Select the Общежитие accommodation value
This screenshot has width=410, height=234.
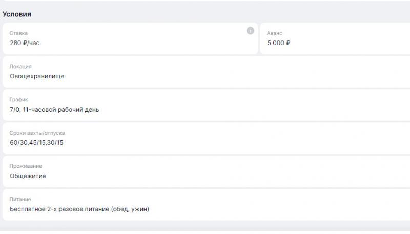coord(28,176)
